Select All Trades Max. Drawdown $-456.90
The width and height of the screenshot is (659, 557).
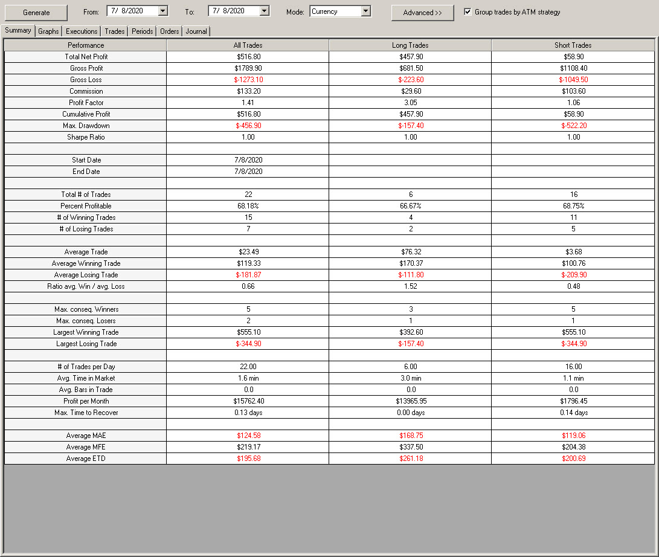point(248,126)
